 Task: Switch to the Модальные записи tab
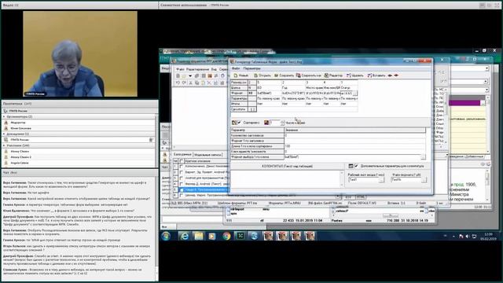pyautogui.click(x=207, y=155)
